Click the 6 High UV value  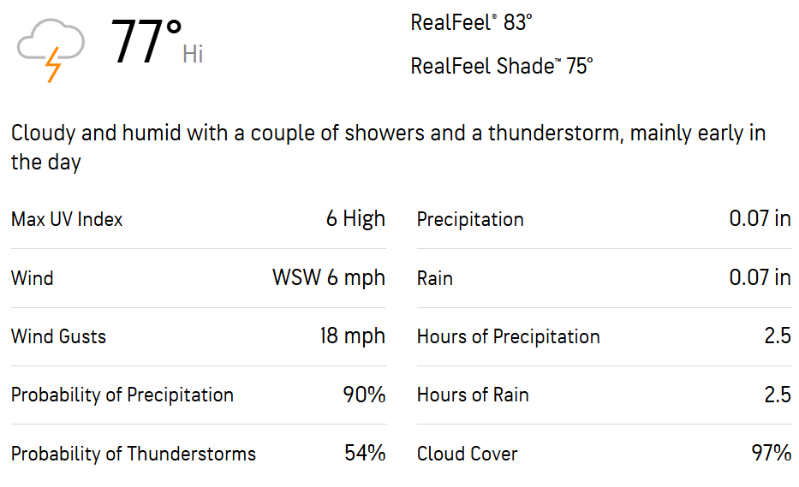tap(355, 218)
